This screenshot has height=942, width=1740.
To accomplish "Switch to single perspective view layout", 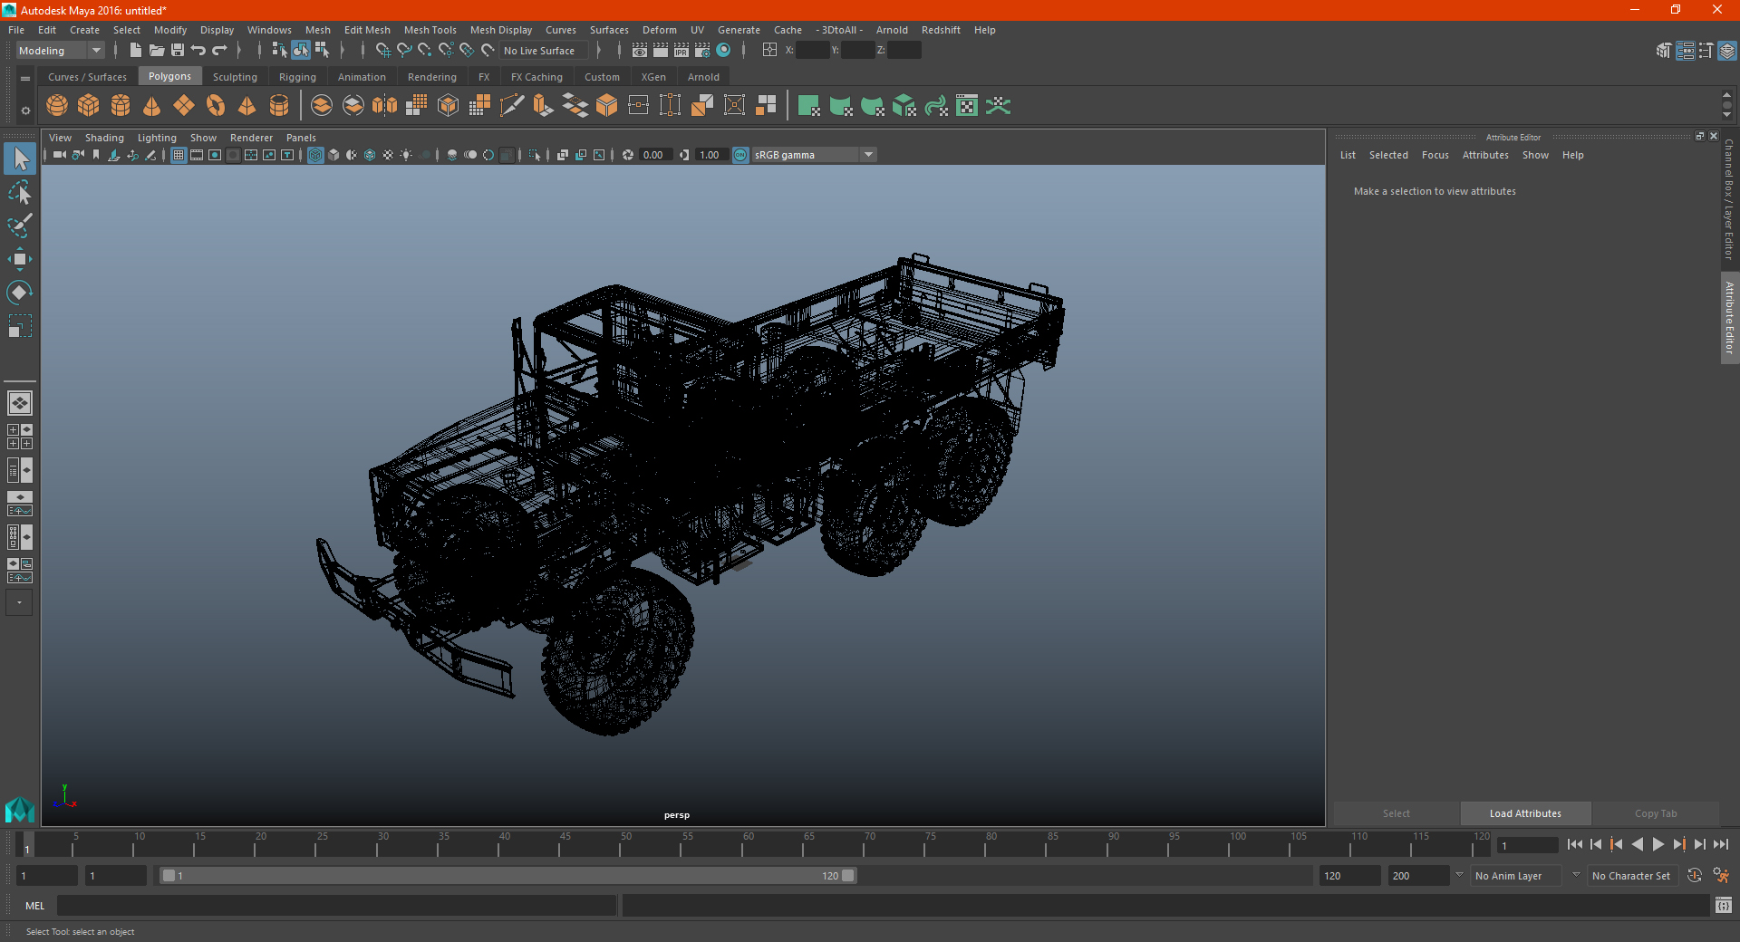I will tap(20, 403).
